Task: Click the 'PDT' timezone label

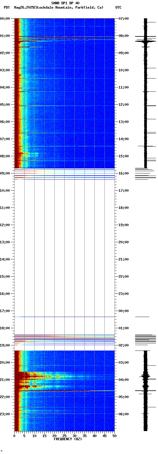Action: pos(7,7)
